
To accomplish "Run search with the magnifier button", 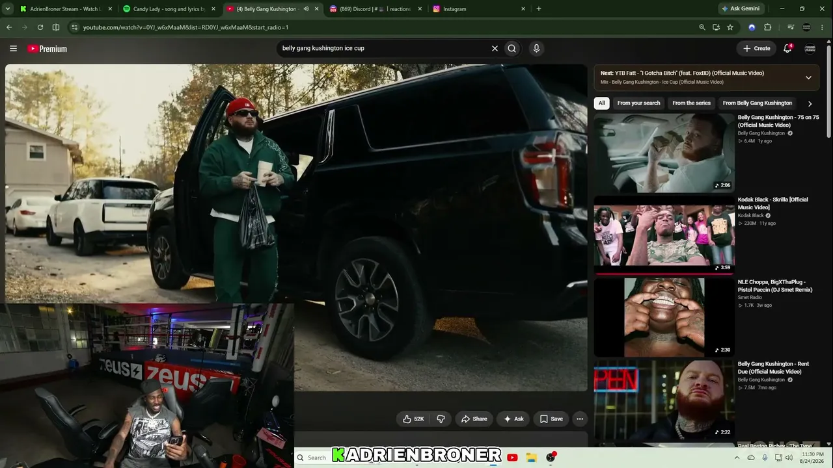I will point(512,48).
